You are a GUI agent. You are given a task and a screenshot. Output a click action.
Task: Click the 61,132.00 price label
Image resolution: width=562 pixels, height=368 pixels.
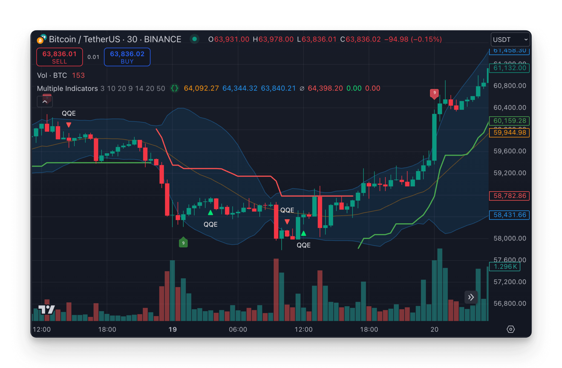tap(509, 68)
